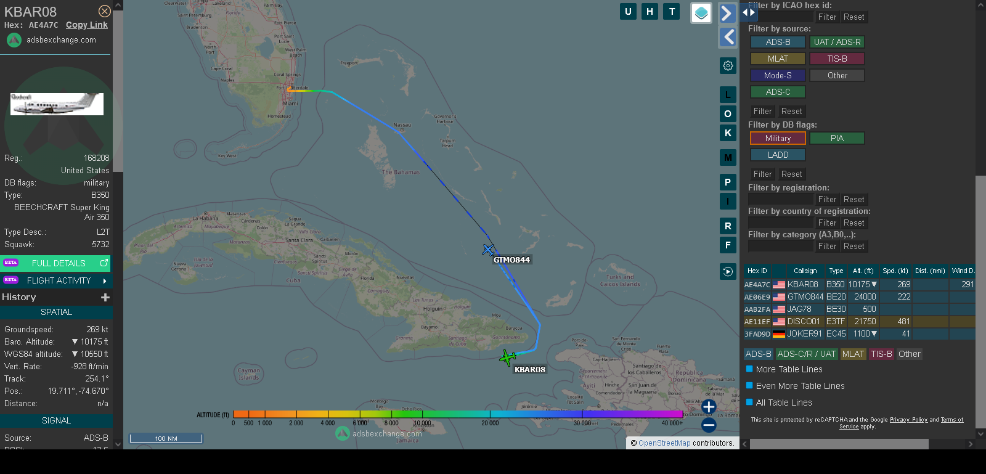Toggle the Military DB flag filter
986x474 pixels.
click(x=778, y=138)
